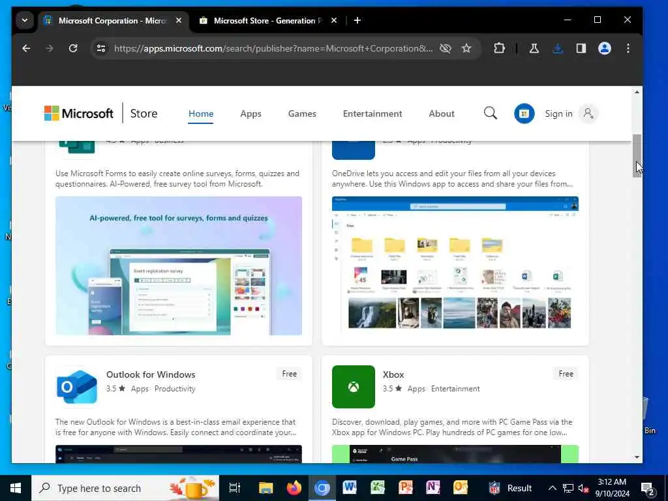The image size is (668, 501).
Task: Open the OneDrive screenshot thumbnail
Action: coord(455,266)
